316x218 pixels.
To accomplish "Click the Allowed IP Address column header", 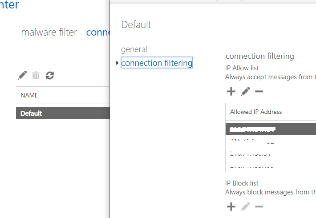I will click(256, 112).
